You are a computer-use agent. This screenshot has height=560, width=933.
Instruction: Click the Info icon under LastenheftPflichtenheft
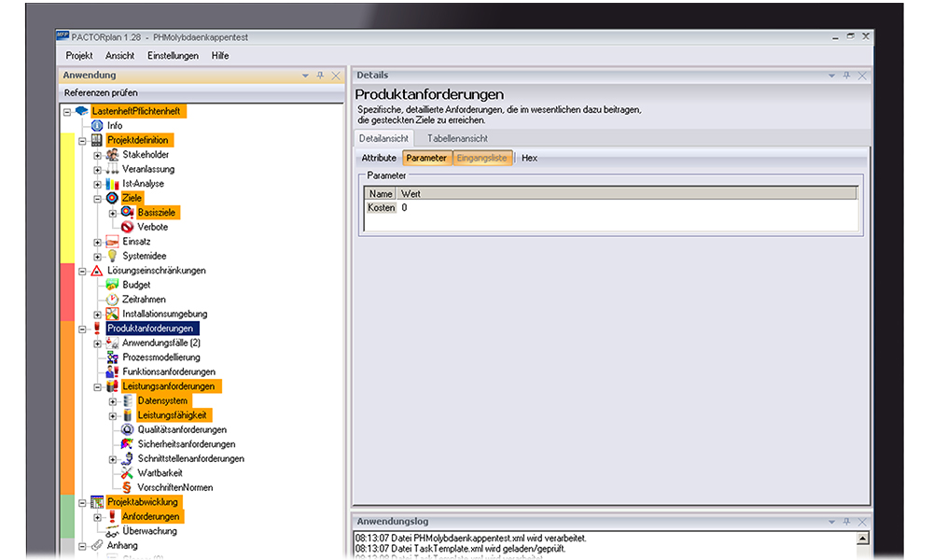coord(97,126)
